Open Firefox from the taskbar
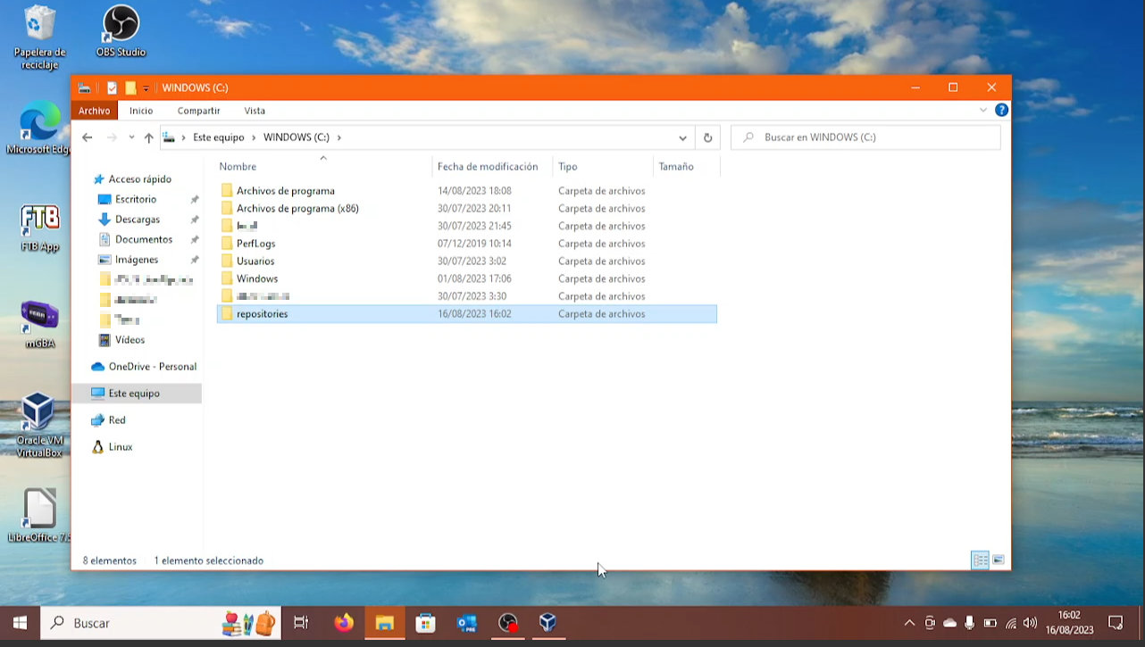The height and width of the screenshot is (647, 1145). pos(344,623)
